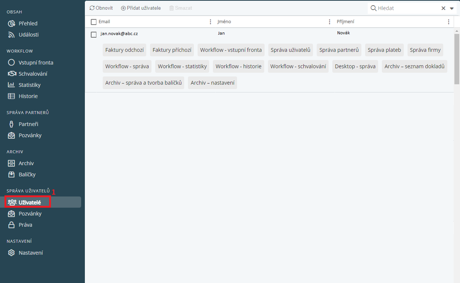Expand the search dropdown arrow

pyautogui.click(x=452, y=8)
